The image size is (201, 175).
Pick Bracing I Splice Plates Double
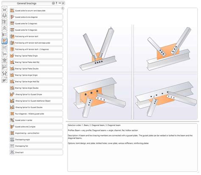tap(36, 68)
